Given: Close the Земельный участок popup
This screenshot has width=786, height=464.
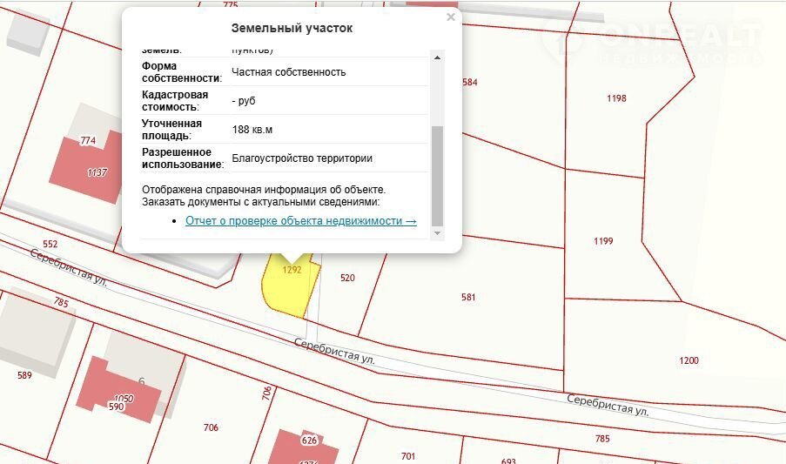Looking at the screenshot, I should 450,17.
